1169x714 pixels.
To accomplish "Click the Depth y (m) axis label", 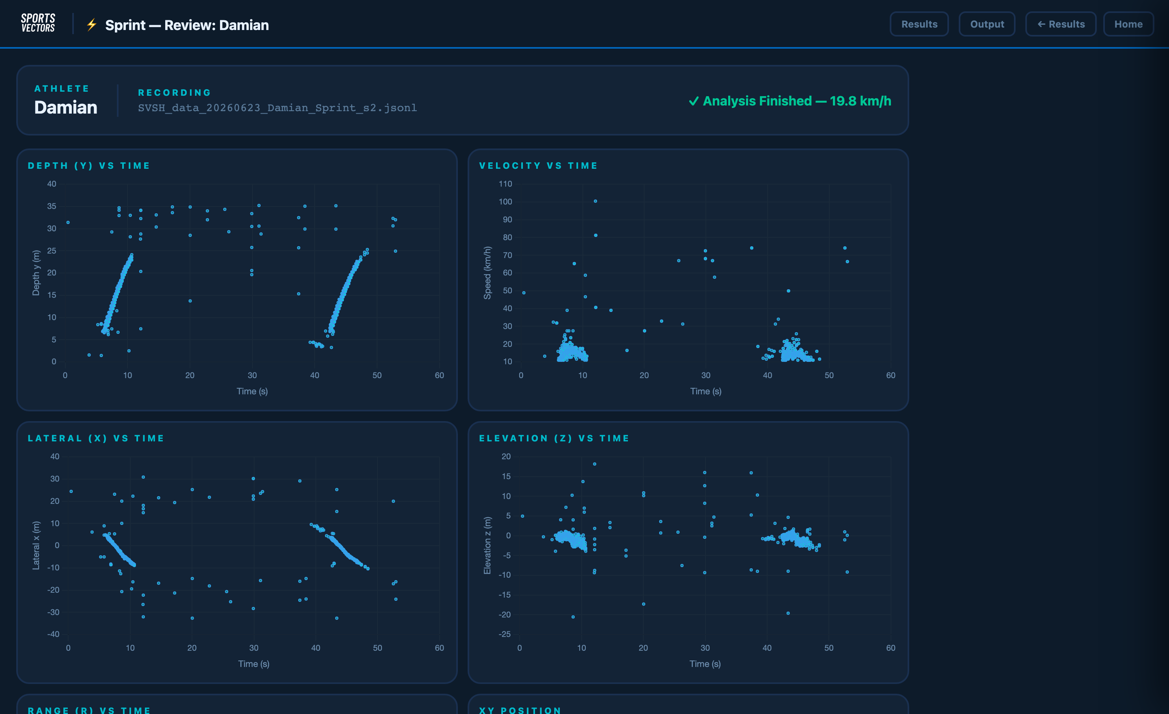I will tap(36, 273).
